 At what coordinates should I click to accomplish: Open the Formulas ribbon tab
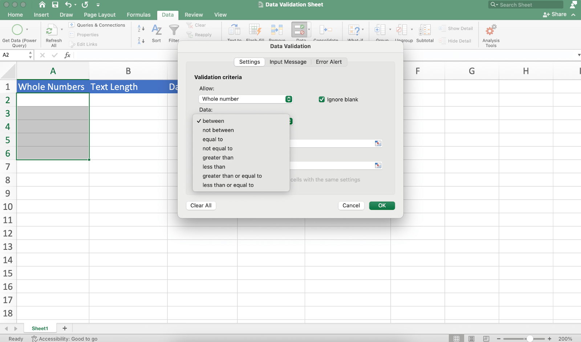coord(138,15)
